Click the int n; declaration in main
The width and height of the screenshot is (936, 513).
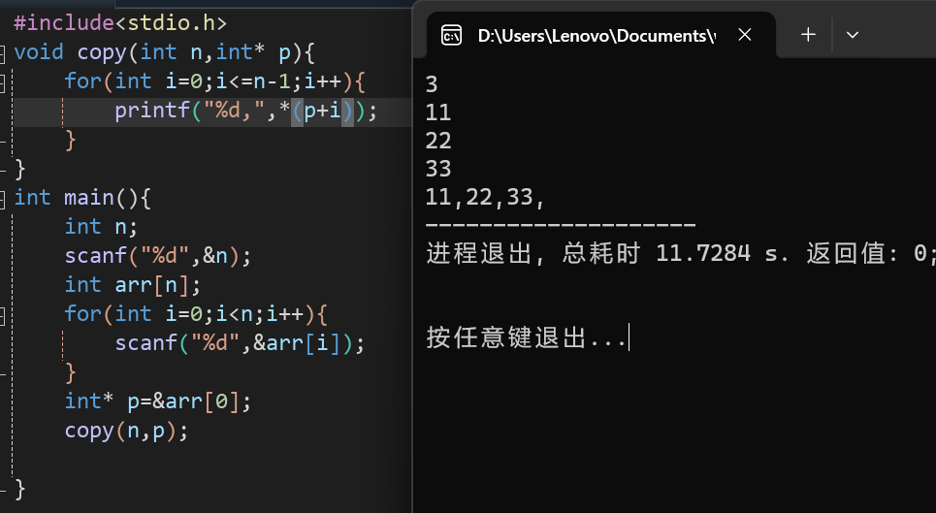coord(101,227)
